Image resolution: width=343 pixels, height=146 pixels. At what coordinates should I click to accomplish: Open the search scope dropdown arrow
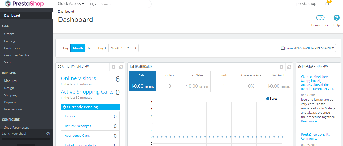tap(94, 4)
